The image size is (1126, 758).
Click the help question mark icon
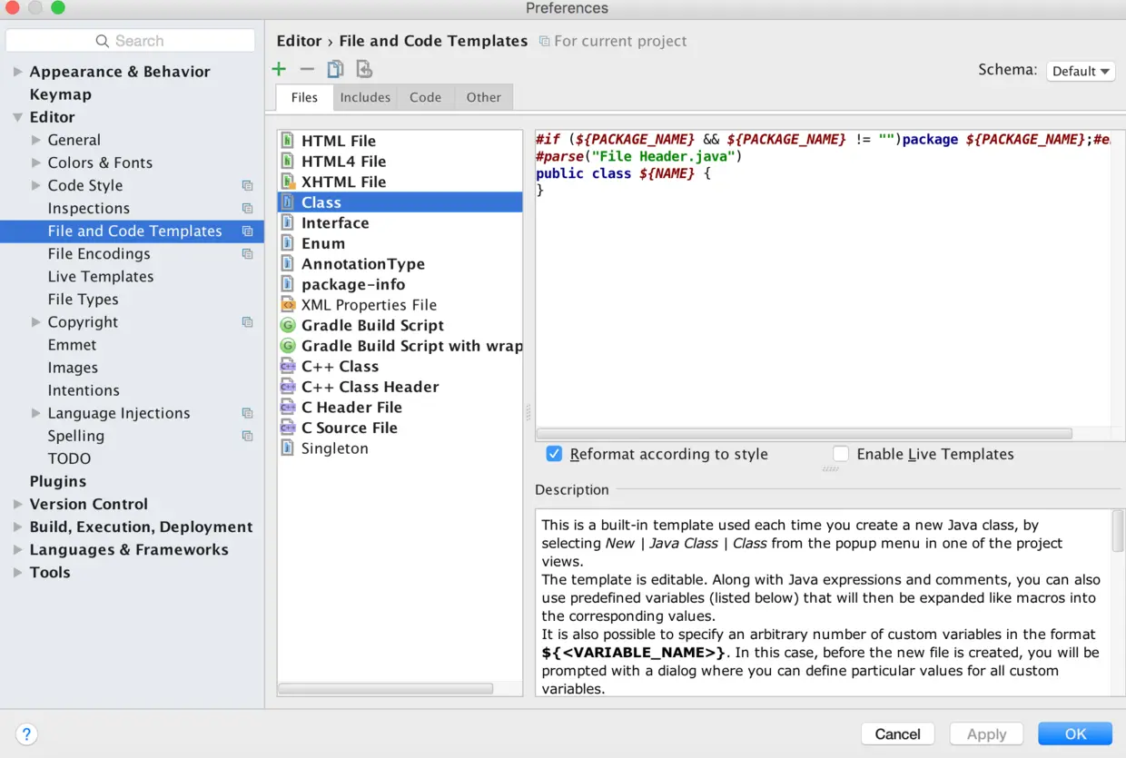(26, 734)
